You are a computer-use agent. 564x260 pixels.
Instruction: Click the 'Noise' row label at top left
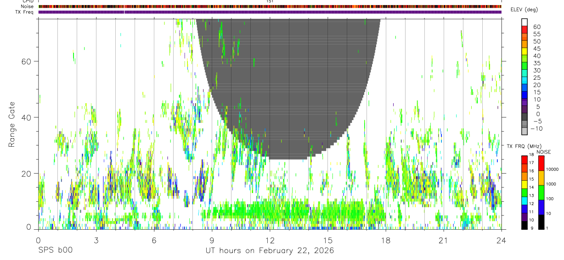27,7
